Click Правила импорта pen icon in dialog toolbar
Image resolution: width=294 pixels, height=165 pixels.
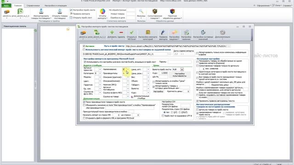(163, 33)
